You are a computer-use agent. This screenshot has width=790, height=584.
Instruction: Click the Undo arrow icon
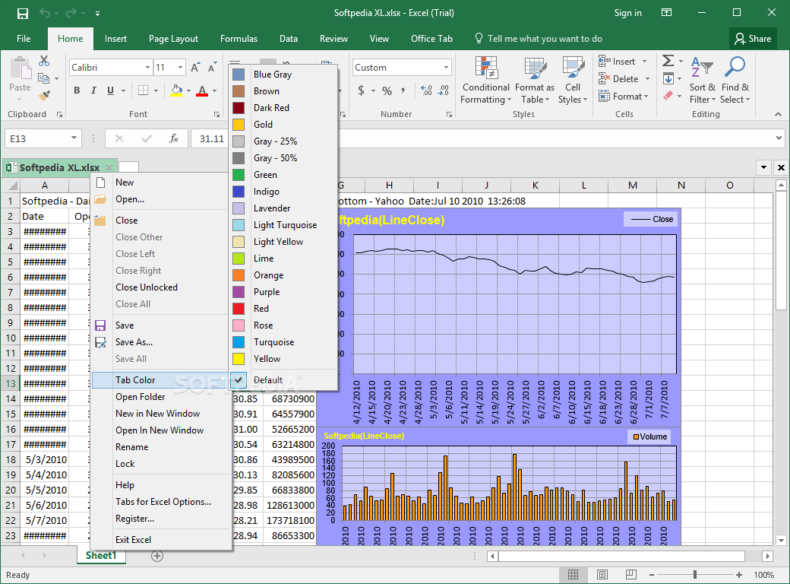45,13
